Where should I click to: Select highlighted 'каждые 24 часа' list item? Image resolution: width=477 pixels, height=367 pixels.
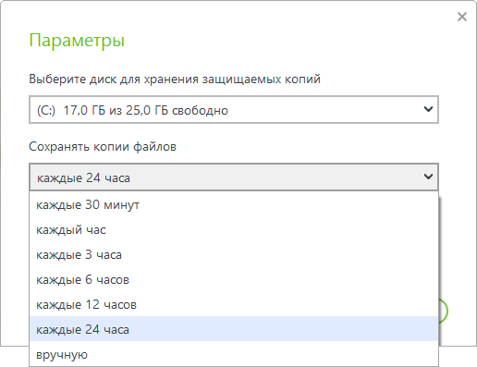[x=234, y=329]
